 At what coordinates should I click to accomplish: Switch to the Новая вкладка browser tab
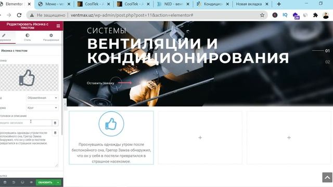[x=249, y=4]
